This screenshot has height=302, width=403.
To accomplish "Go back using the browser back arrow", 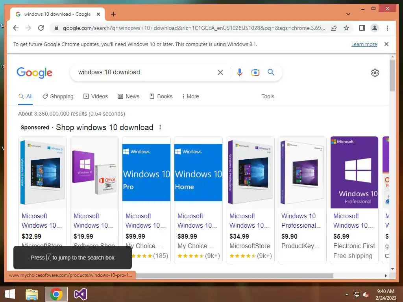I will 16,28.
